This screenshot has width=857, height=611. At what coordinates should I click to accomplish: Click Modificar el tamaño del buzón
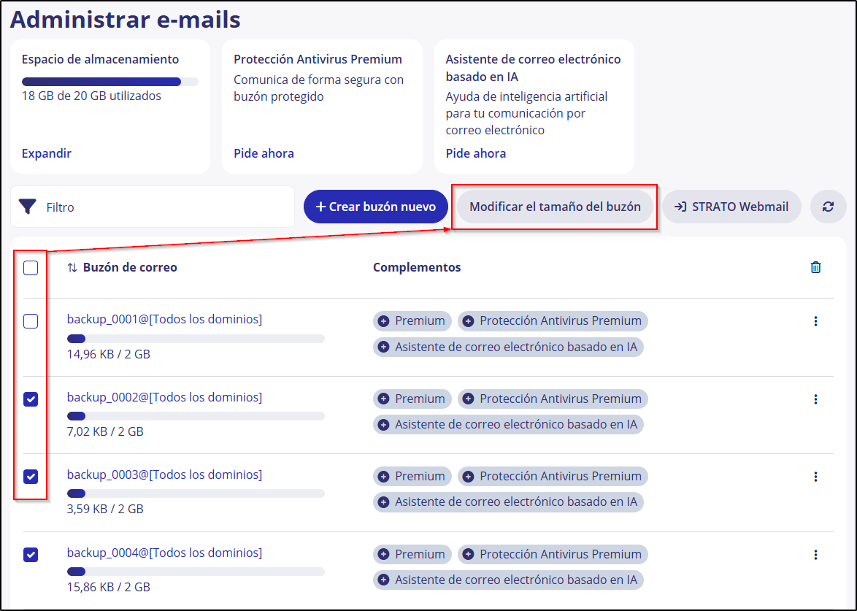point(554,207)
